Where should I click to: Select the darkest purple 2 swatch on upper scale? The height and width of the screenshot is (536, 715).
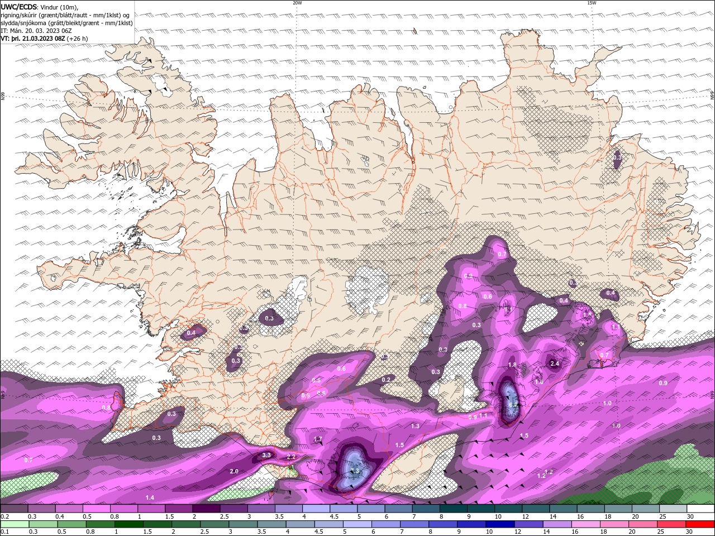[x=206, y=509]
